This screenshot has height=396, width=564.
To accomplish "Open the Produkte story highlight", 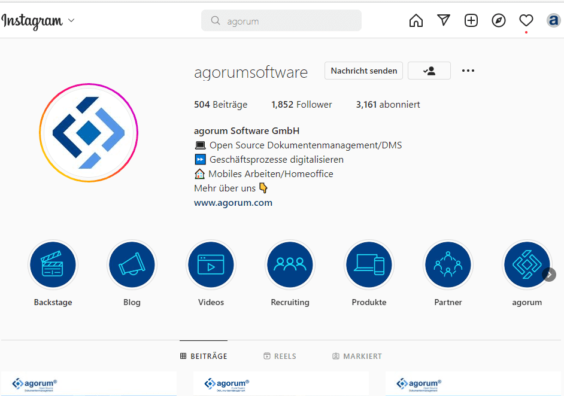I will coord(369,265).
